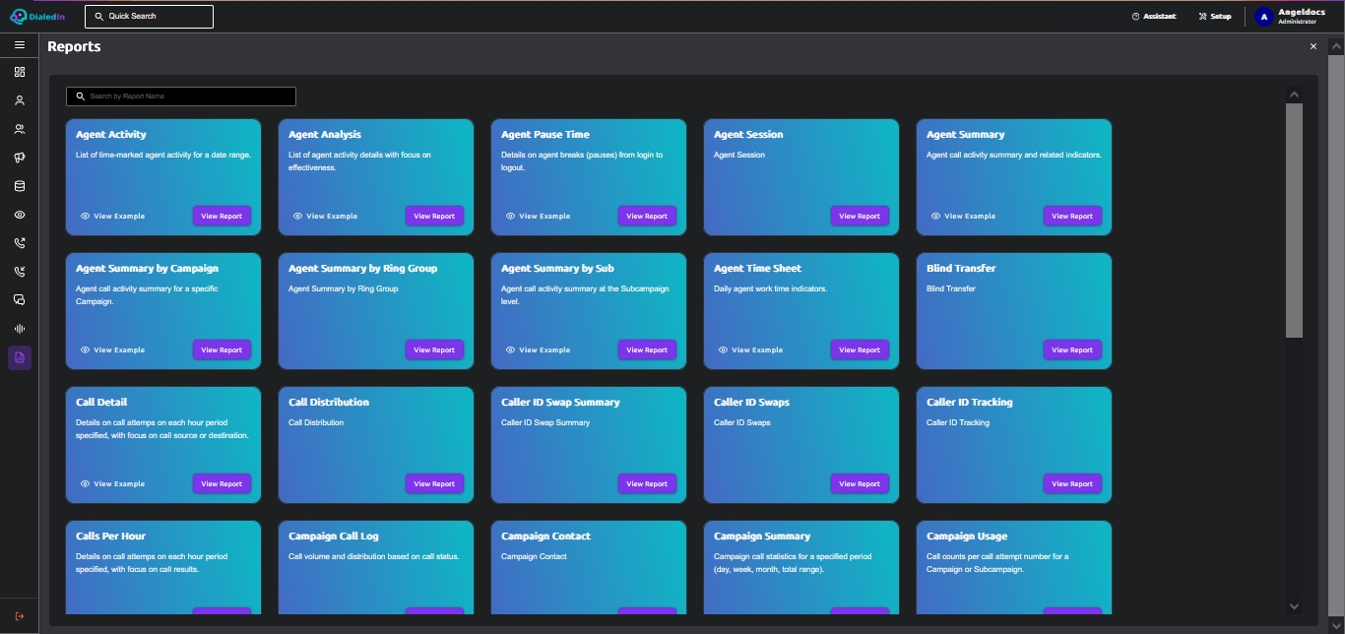The image size is (1345, 634).
Task: View example of Agent Summary by Sub
Action: coord(538,350)
